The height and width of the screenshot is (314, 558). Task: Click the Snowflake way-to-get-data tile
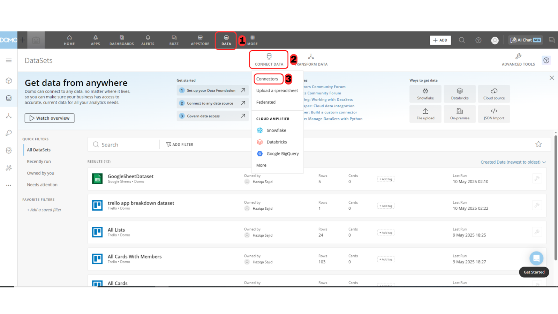[425, 94]
